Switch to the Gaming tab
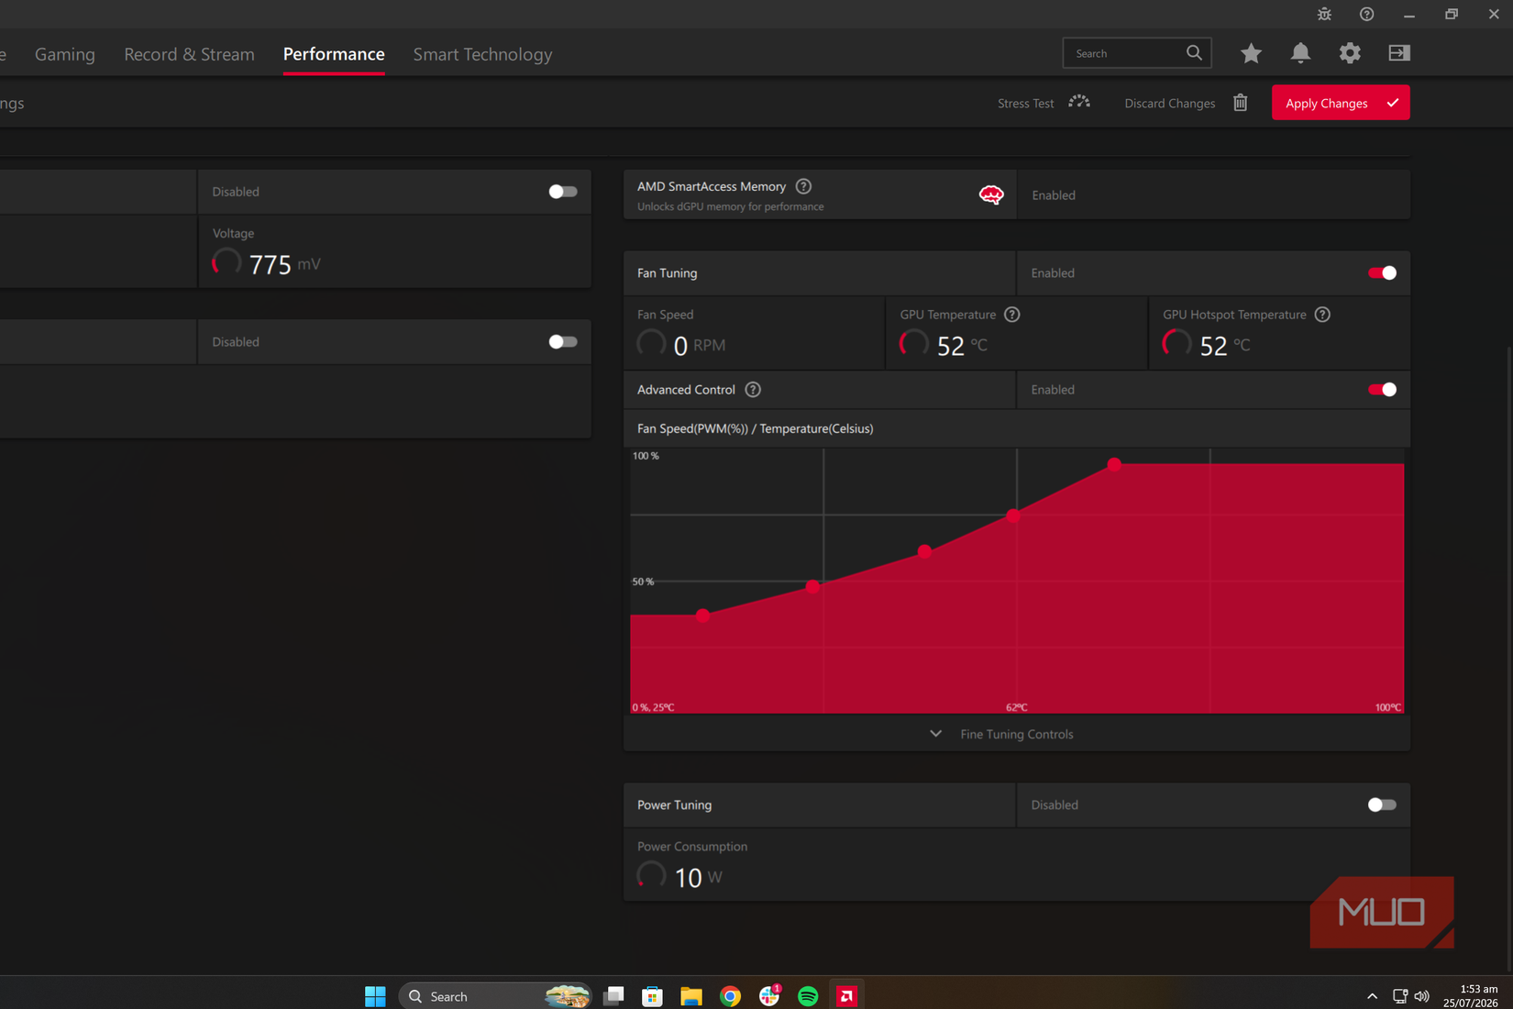Screen dimensions: 1513x1009 (65, 54)
